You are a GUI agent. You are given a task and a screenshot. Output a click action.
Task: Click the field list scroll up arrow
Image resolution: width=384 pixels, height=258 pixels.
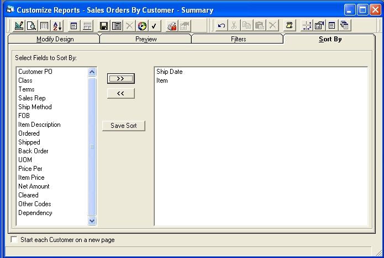click(x=92, y=72)
